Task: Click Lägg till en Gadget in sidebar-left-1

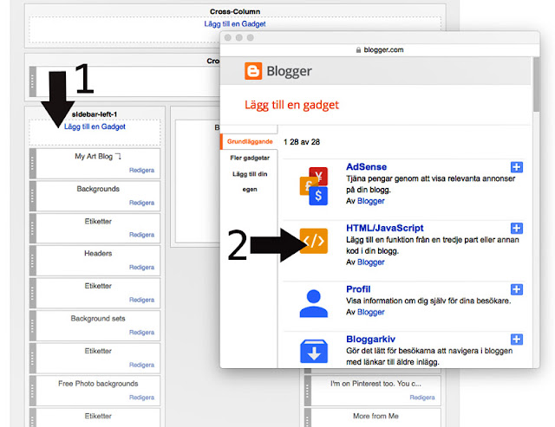Action: [95, 126]
